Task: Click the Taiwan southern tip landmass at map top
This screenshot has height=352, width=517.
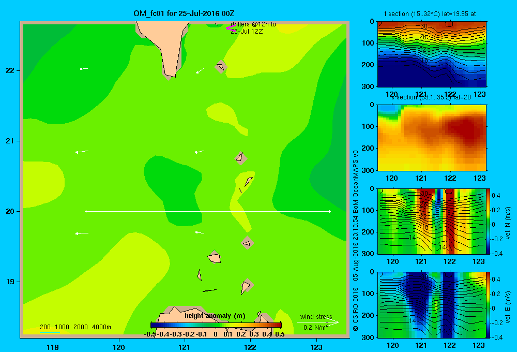Action: pyautogui.click(x=165, y=46)
